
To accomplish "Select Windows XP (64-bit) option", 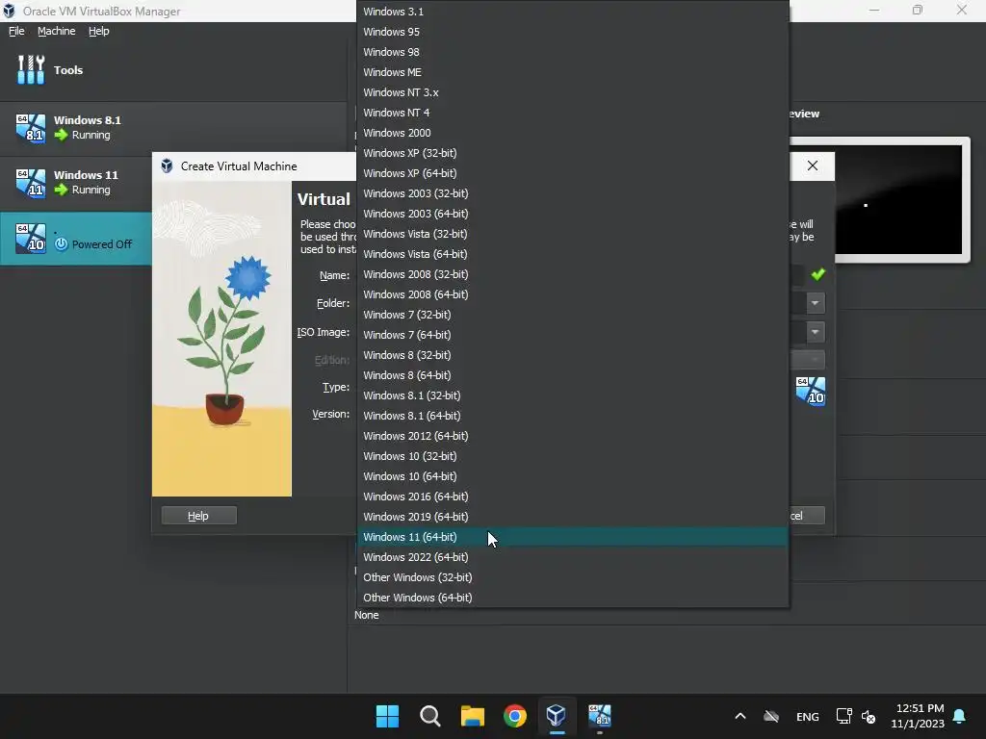I will (x=573, y=173).
